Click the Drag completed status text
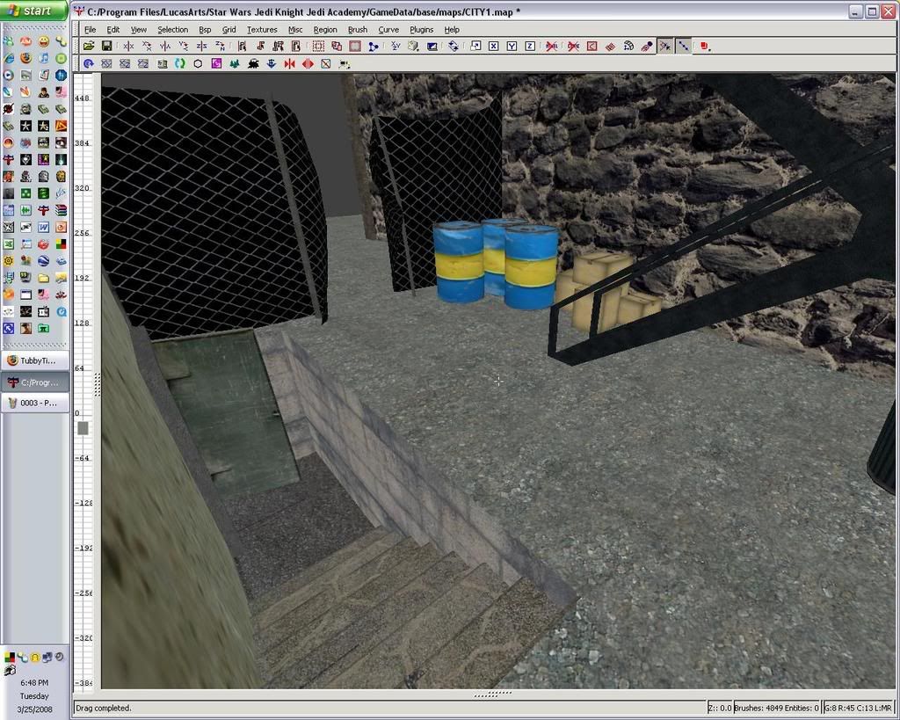This screenshot has height=720, width=900. point(104,708)
